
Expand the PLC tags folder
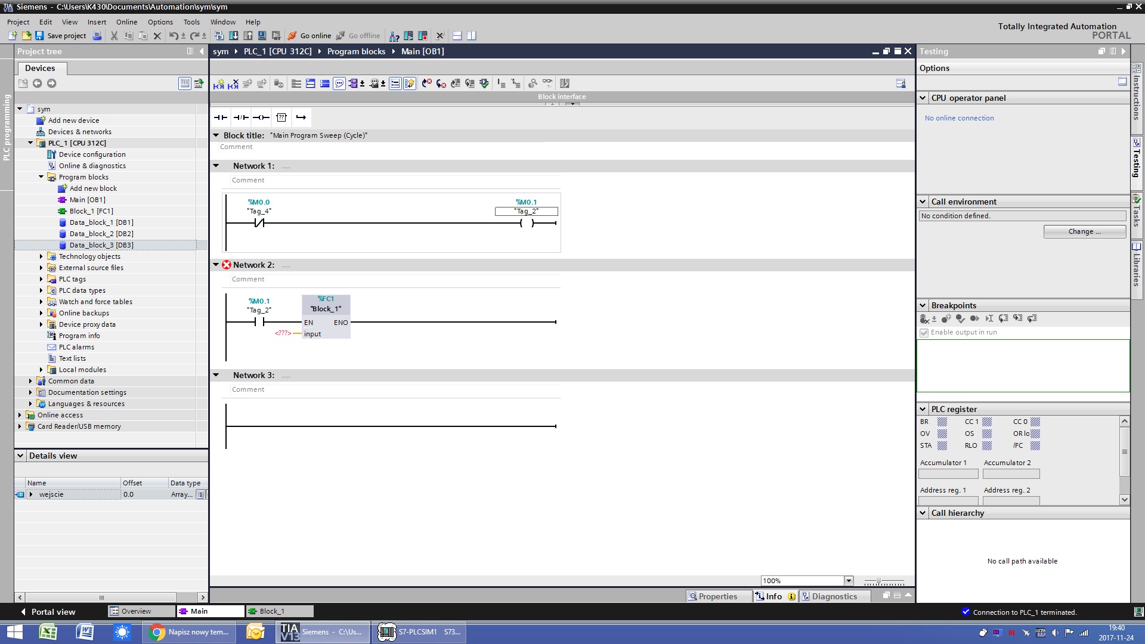coord(41,279)
